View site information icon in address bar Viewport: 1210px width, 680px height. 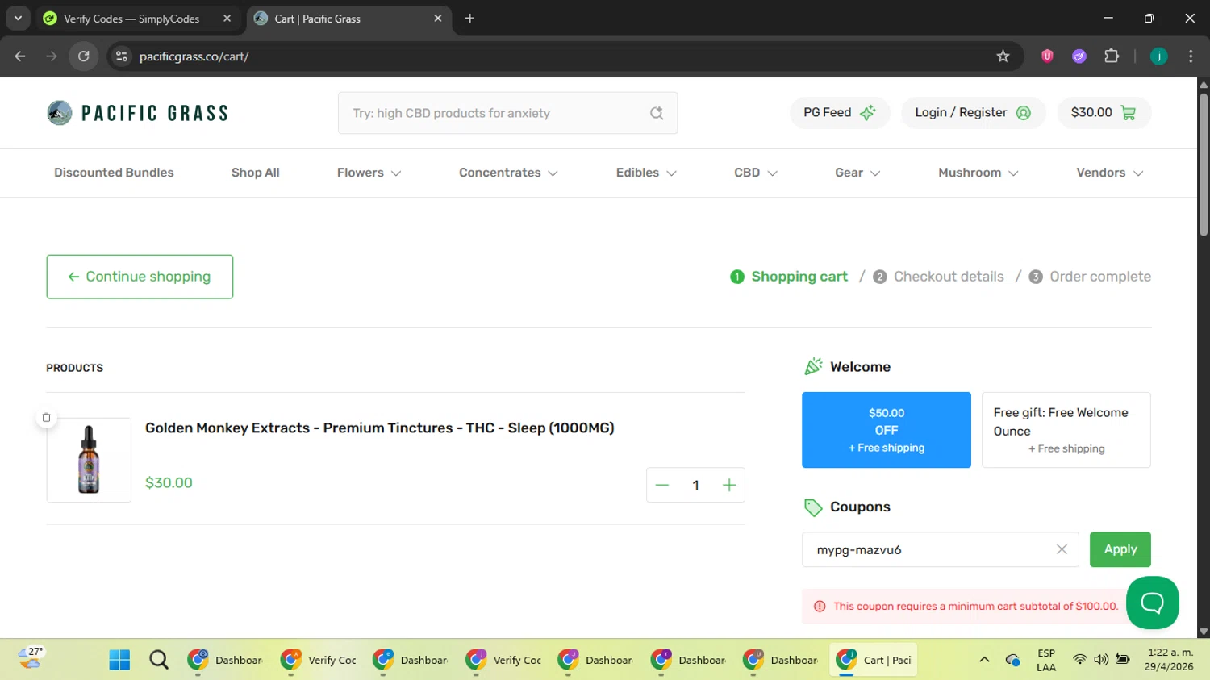point(122,56)
